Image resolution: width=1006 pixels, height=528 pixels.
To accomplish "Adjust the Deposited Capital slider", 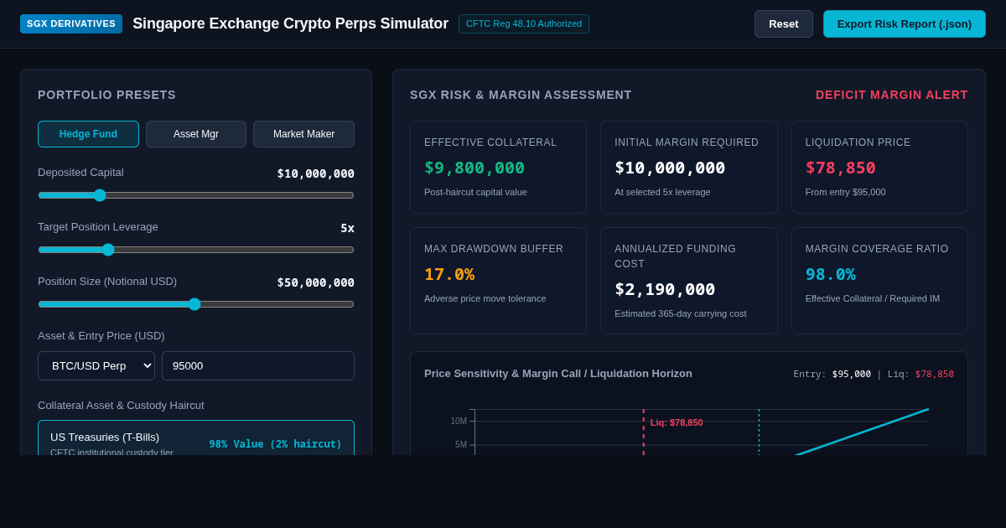I will [196, 195].
